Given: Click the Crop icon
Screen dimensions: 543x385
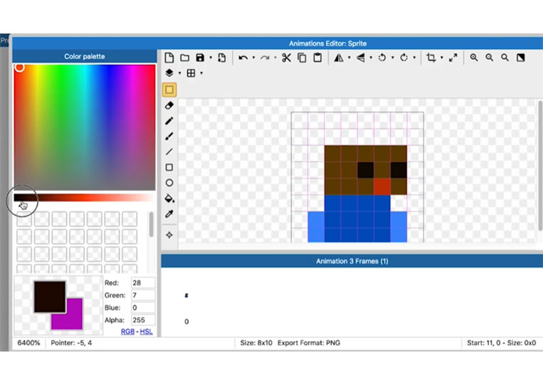Looking at the screenshot, I should pos(431,58).
